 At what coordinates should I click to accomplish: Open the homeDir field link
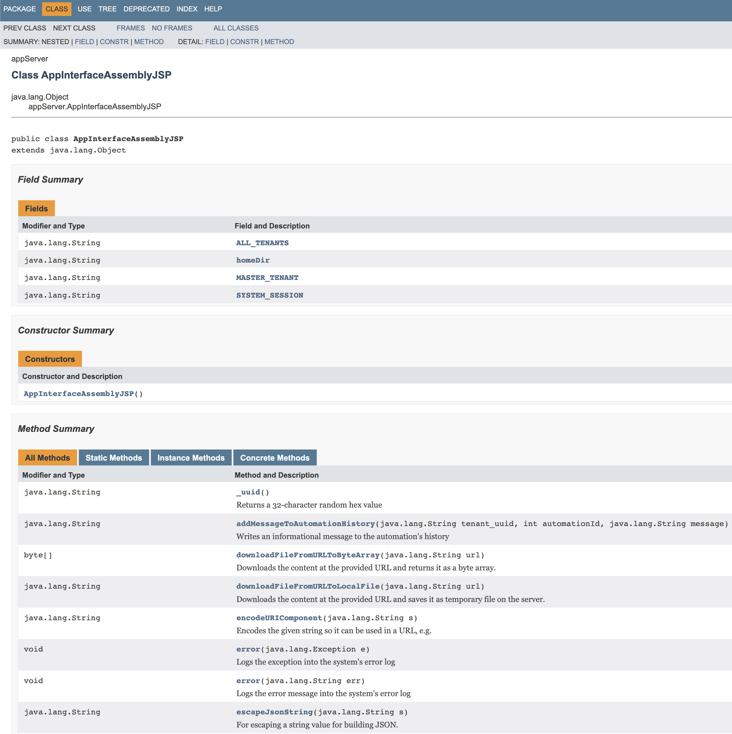253,260
